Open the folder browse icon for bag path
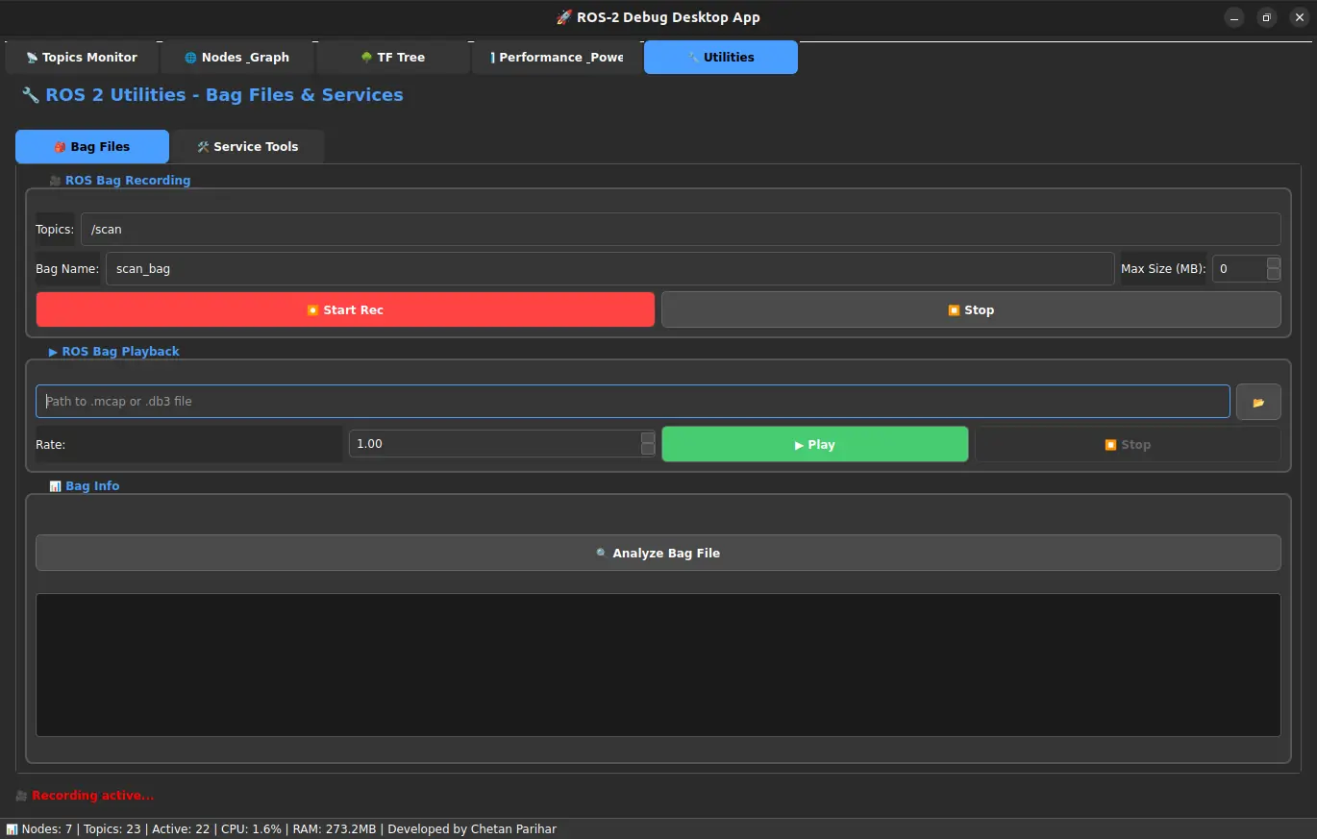This screenshot has height=839, width=1317. (1257, 402)
